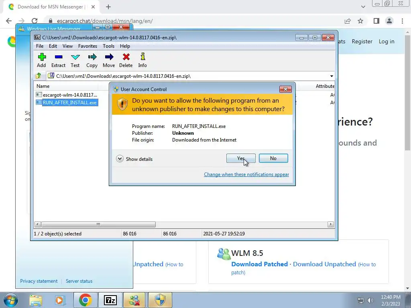The height and width of the screenshot is (308, 411).
Task: Go up one folder level in 7-Zip
Action: pyautogui.click(x=39, y=76)
